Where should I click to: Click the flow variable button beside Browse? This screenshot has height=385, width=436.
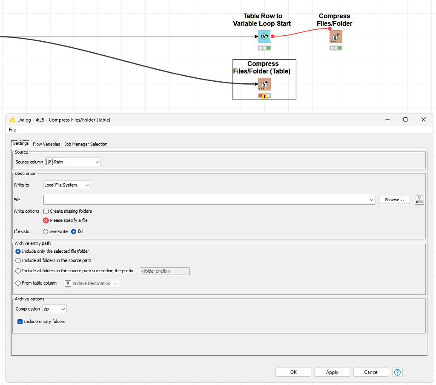point(419,200)
